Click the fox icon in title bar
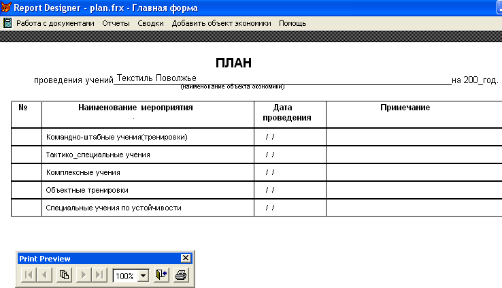The image size is (502, 288). [x=6, y=7]
